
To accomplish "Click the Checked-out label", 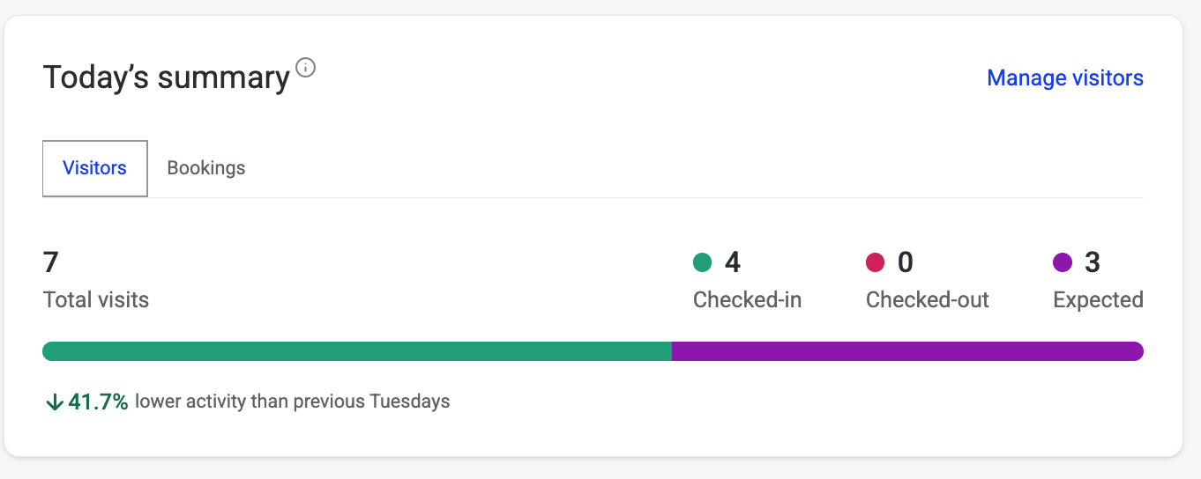I will pos(927,300).
